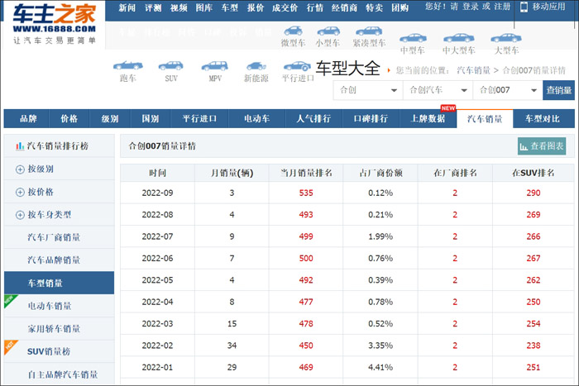Image resolution: width=579 pixels, height=386 pixels.
Task: Select the SUV car type icon
Action: tap(170, 65)
